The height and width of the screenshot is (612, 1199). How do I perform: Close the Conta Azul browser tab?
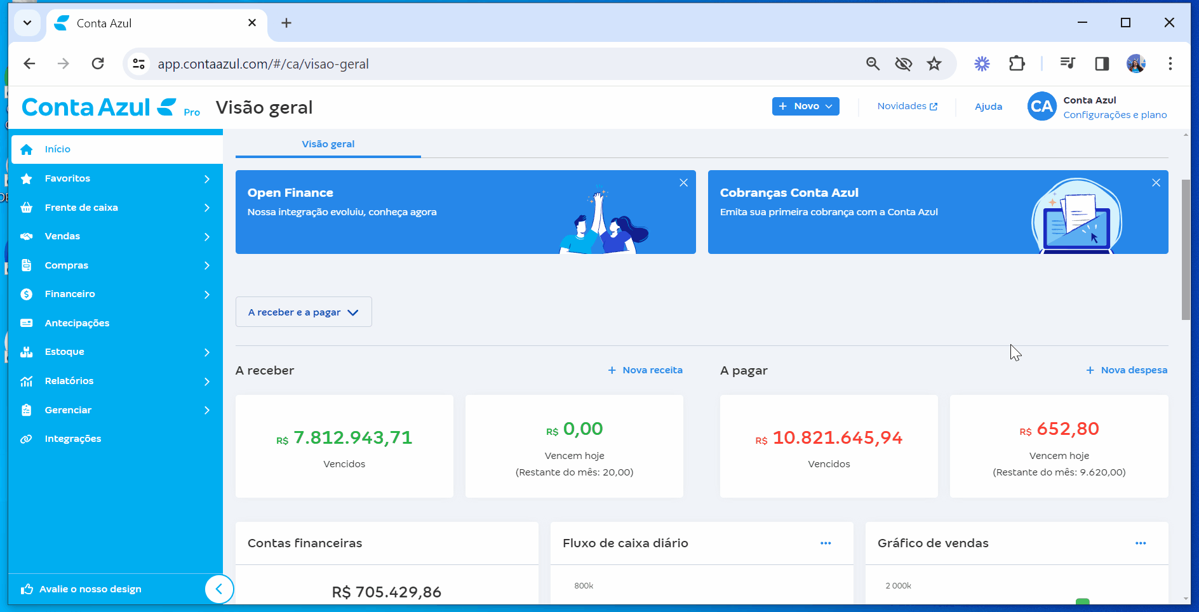tap(252, 23)
